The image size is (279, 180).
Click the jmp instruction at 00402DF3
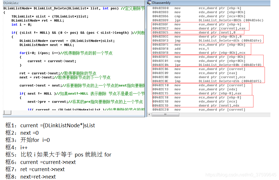(207, 41)
